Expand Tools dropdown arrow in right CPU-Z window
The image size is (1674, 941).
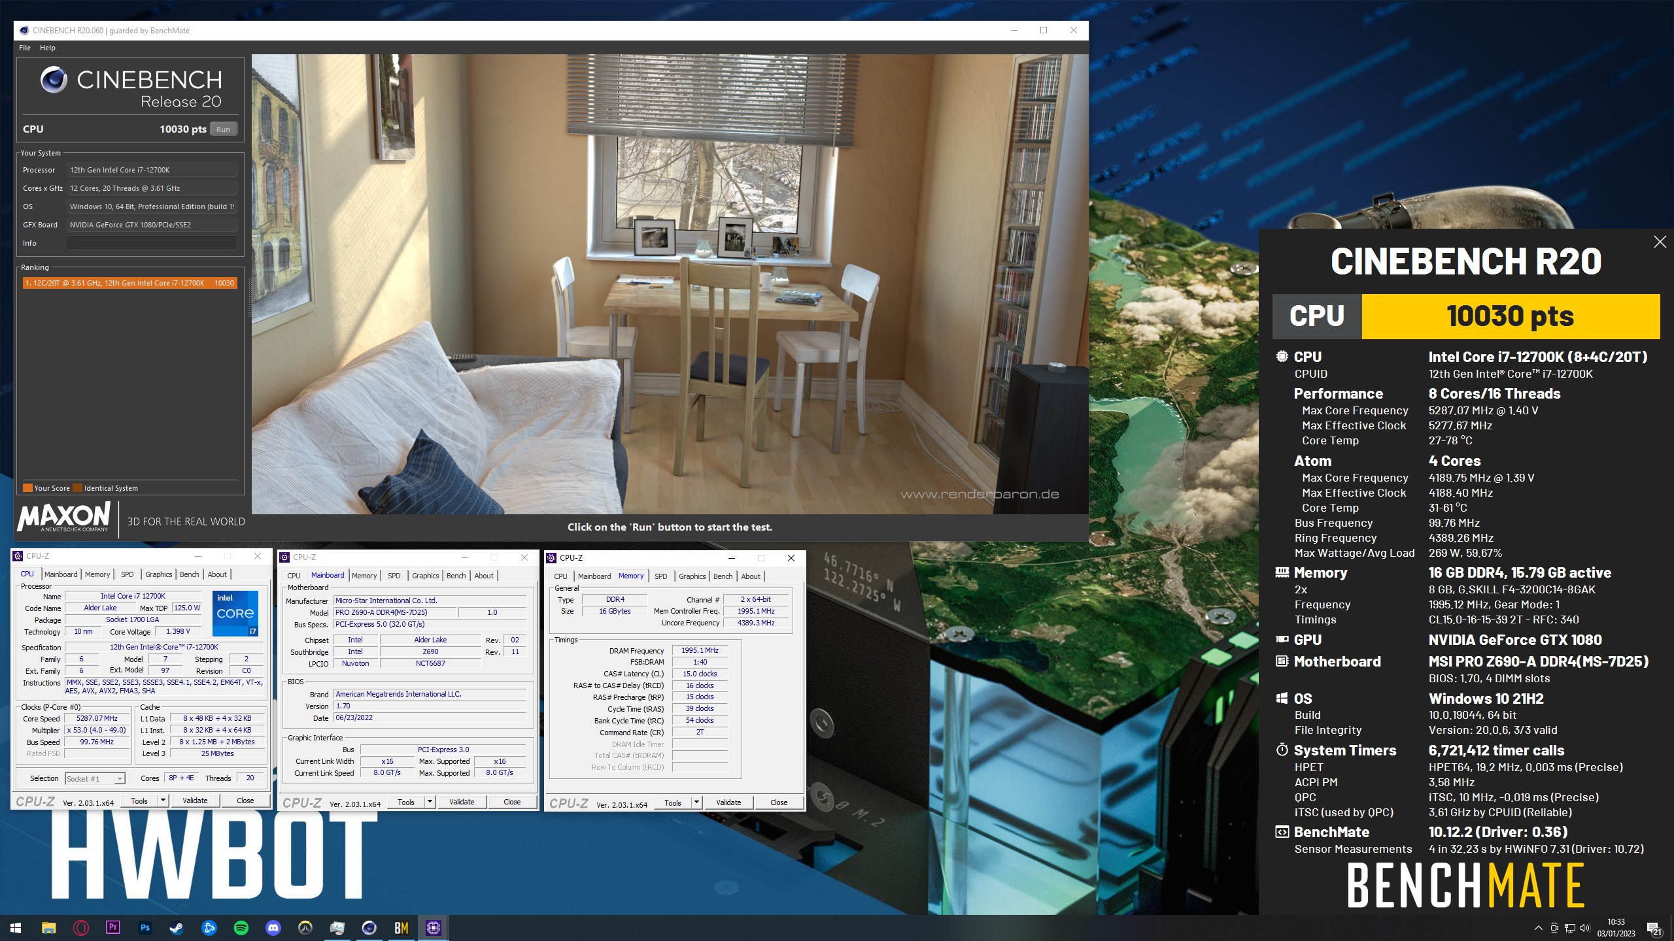[696, 802]
